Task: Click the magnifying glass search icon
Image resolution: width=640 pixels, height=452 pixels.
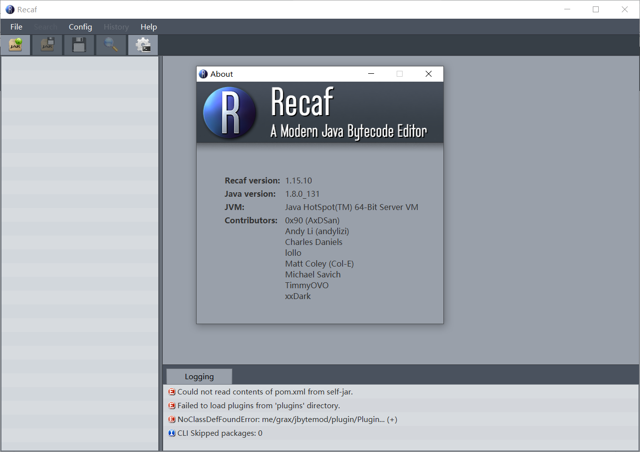Action: pyautogui.click(x=111, y=45)
